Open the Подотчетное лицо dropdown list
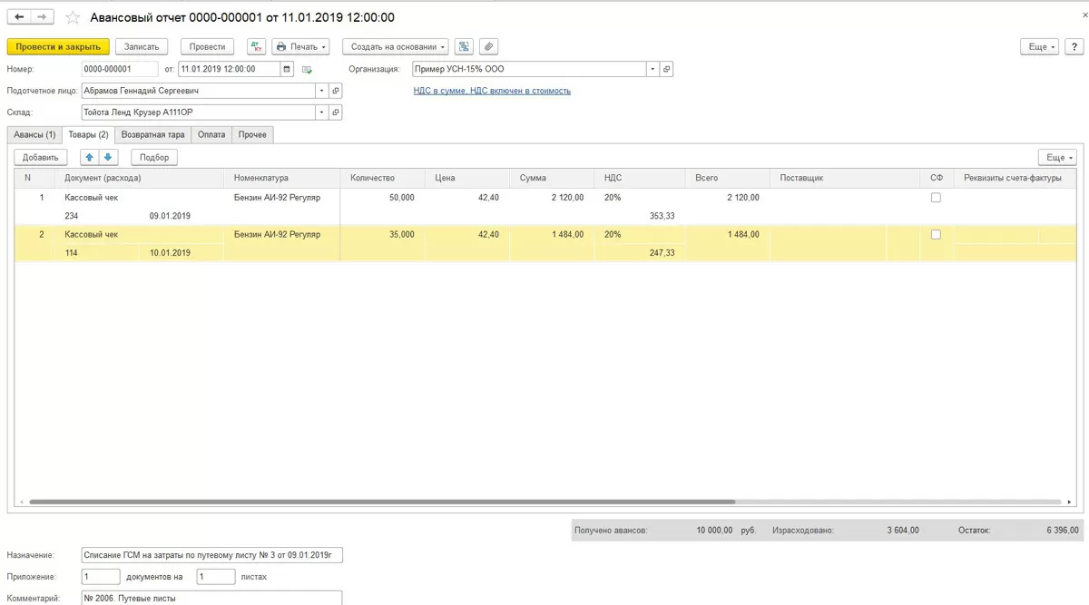This screenshot has width=1089, height=605. pos(320,91)
